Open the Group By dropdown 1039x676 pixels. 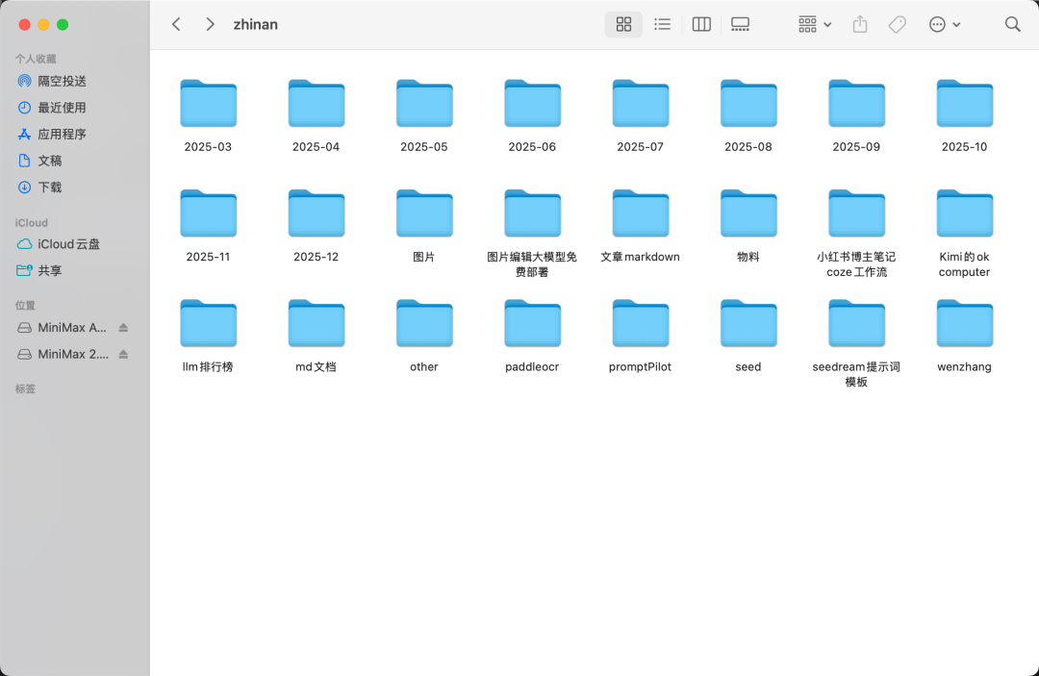[x=814, y=25]
